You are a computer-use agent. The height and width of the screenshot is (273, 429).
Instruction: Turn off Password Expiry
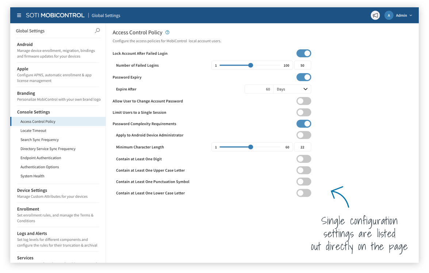304,77
